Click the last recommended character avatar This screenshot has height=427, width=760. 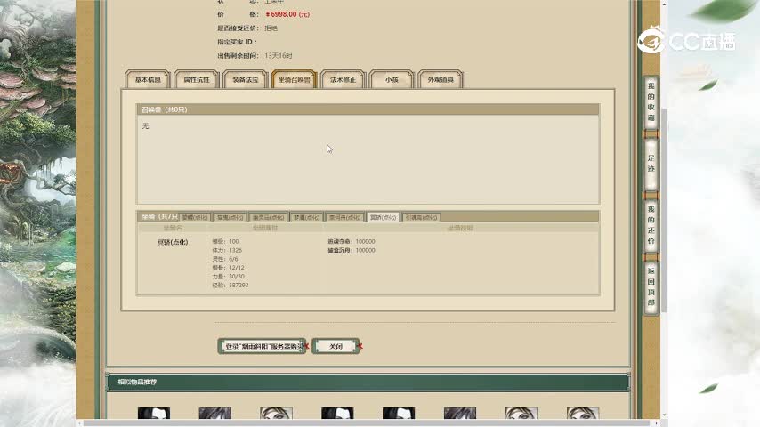[x=582, y=415]
